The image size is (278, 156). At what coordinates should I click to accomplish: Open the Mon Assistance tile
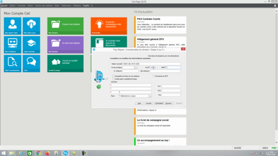pos(13,45)
